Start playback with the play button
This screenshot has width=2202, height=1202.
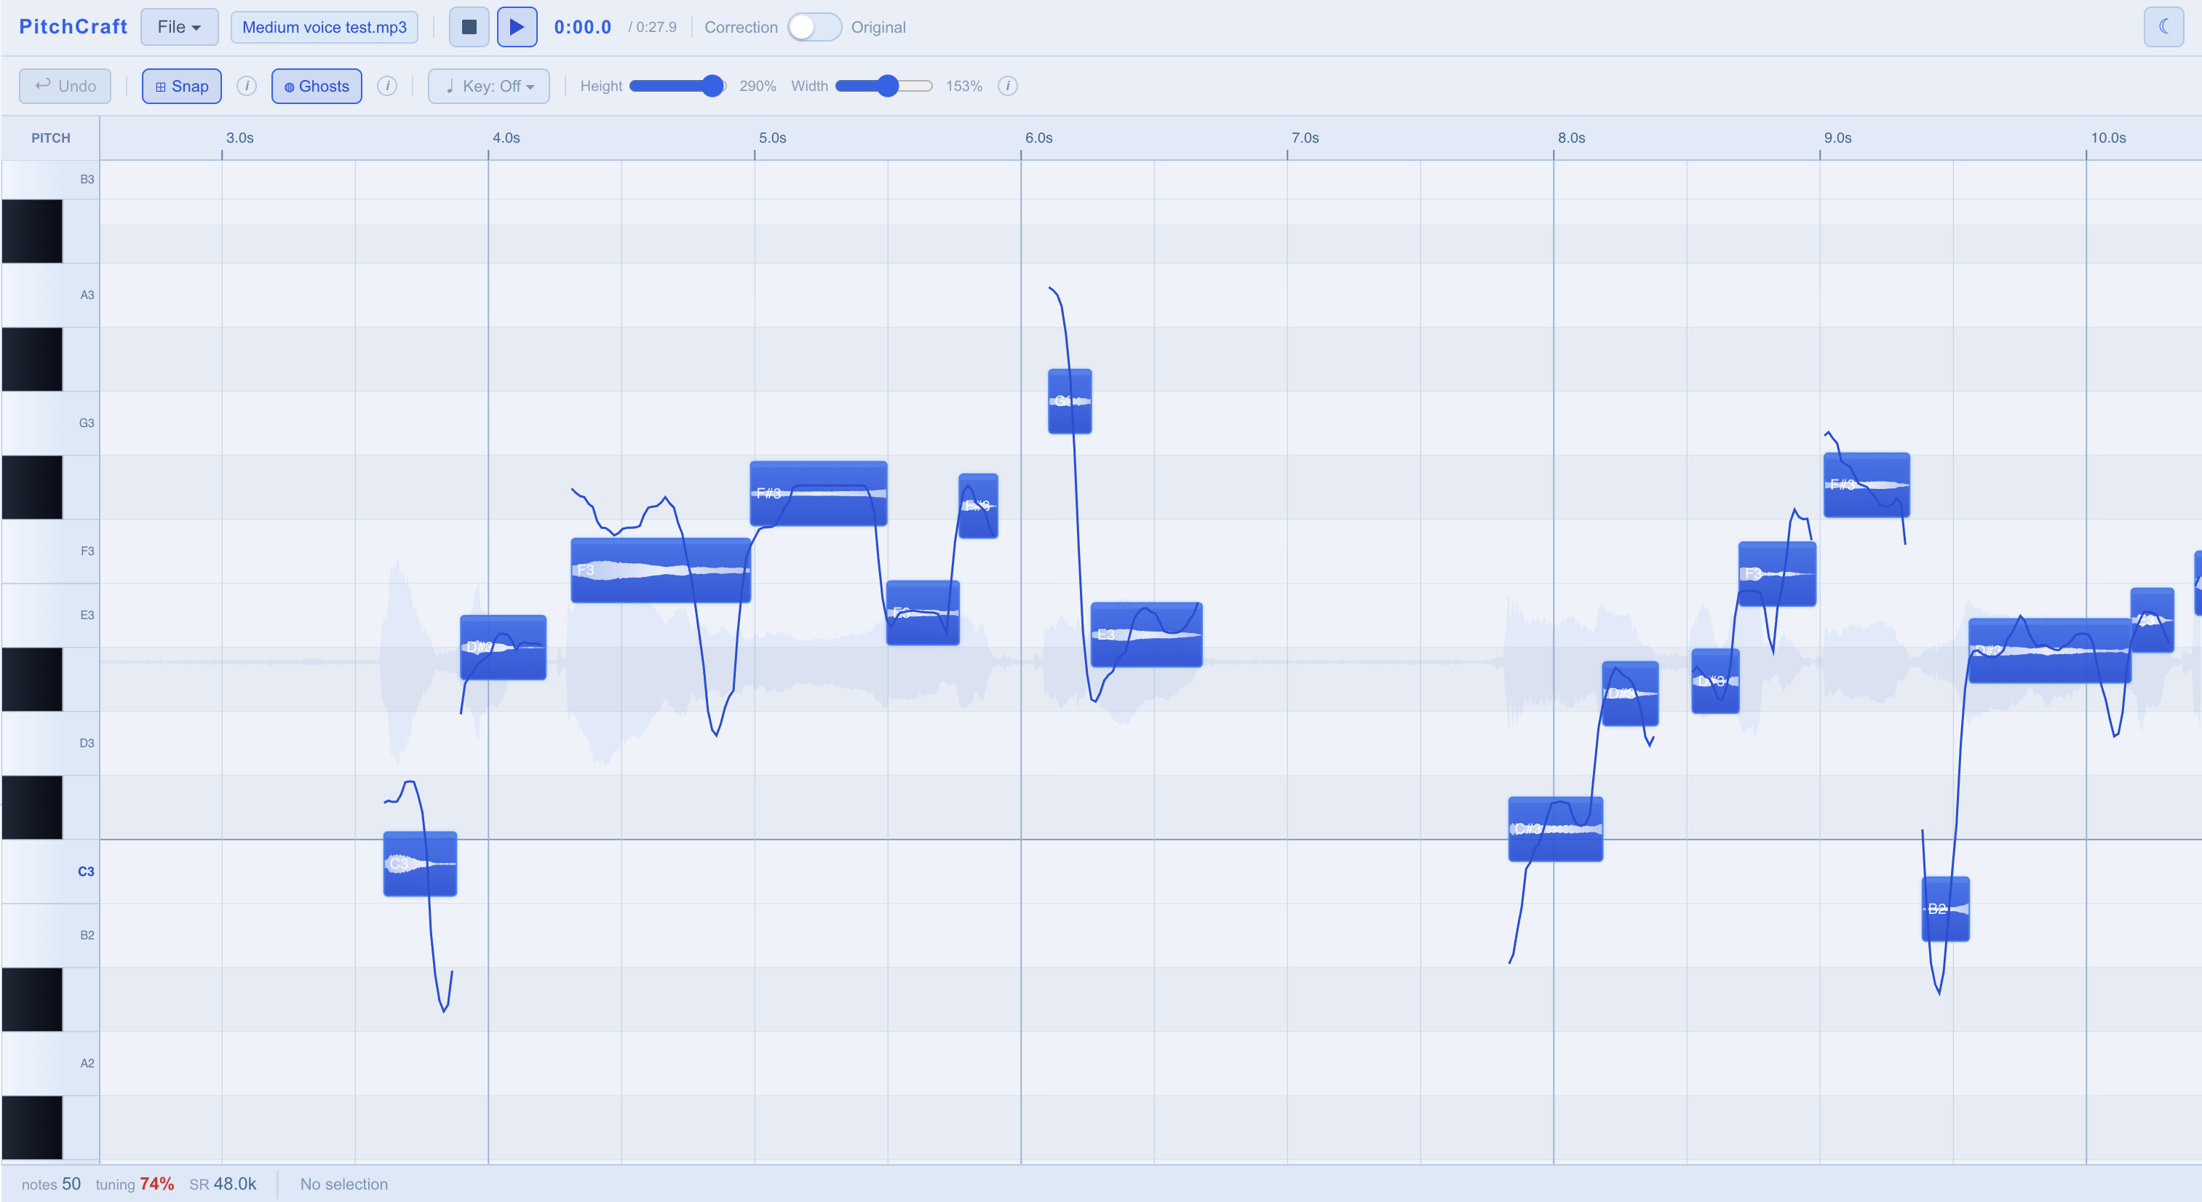coord(517,28)
